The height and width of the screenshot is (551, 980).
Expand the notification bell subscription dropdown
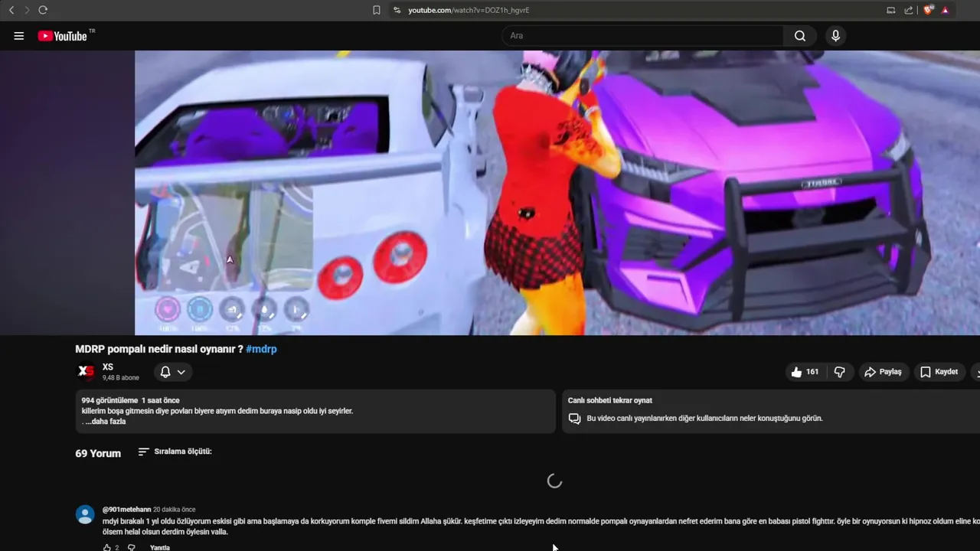[173, 372]
